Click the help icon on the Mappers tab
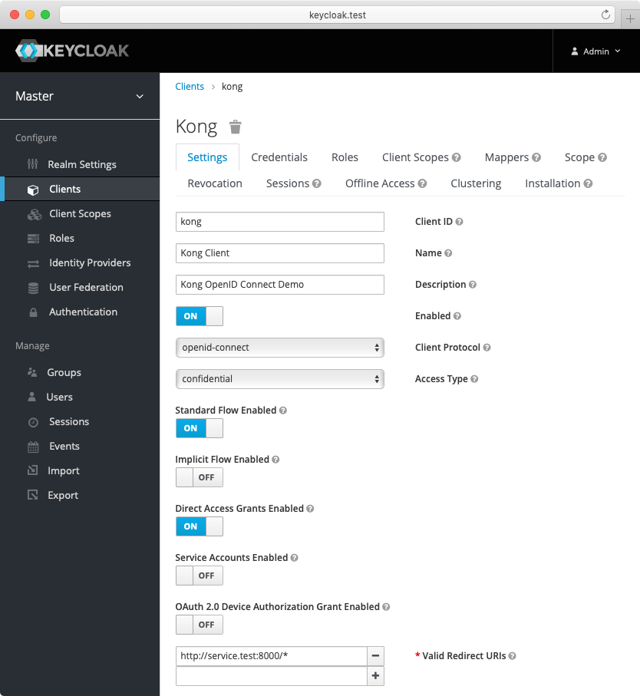This screenshot has width=640, height=696. 536,157
